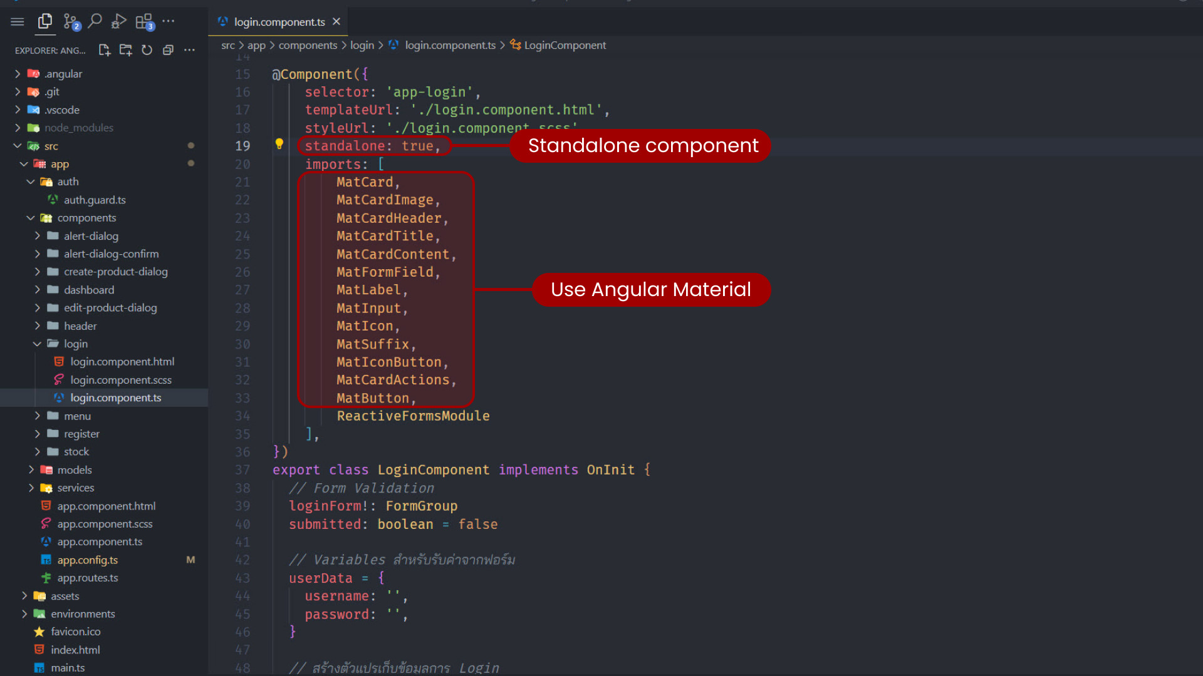Open the hamburger application menu
Viewport: 1203px width, 676px height.
[18, 22]
